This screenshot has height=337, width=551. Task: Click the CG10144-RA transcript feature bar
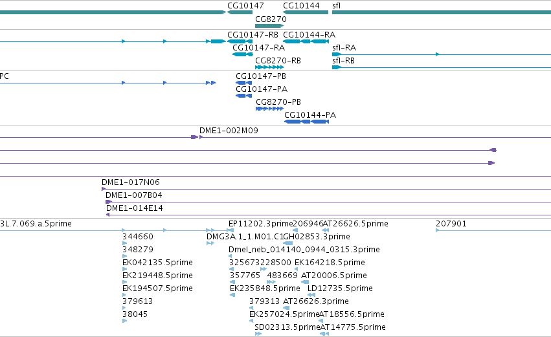[x=306, y=41]
